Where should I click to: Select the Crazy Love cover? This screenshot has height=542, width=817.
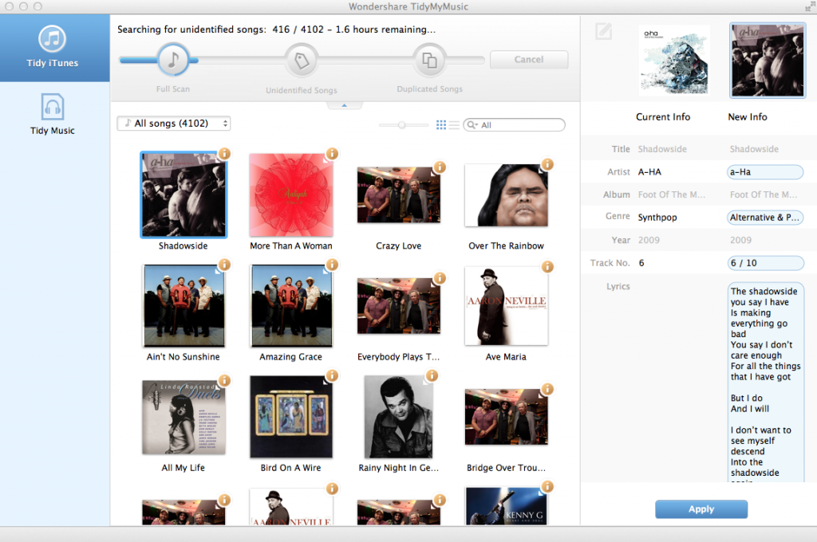click(x=399, y=194)
